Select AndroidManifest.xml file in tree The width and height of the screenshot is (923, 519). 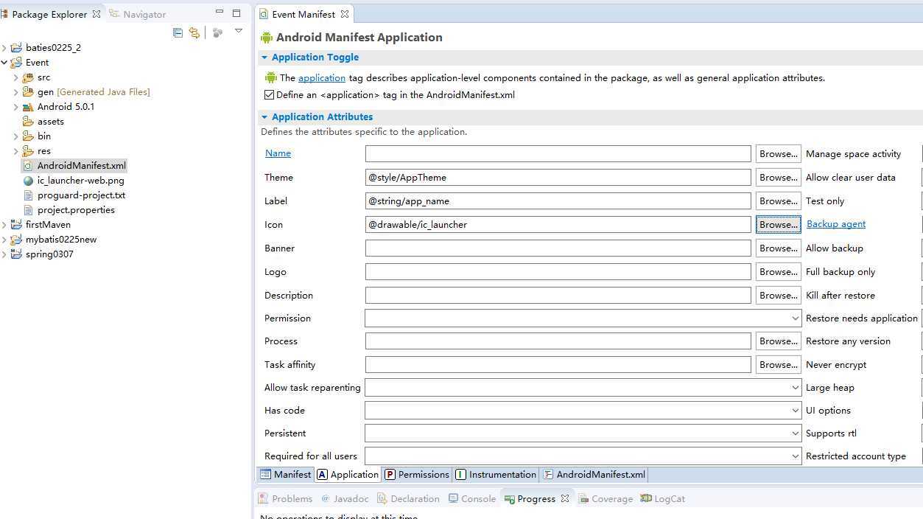pyautogui.click(x=75, y=166)
